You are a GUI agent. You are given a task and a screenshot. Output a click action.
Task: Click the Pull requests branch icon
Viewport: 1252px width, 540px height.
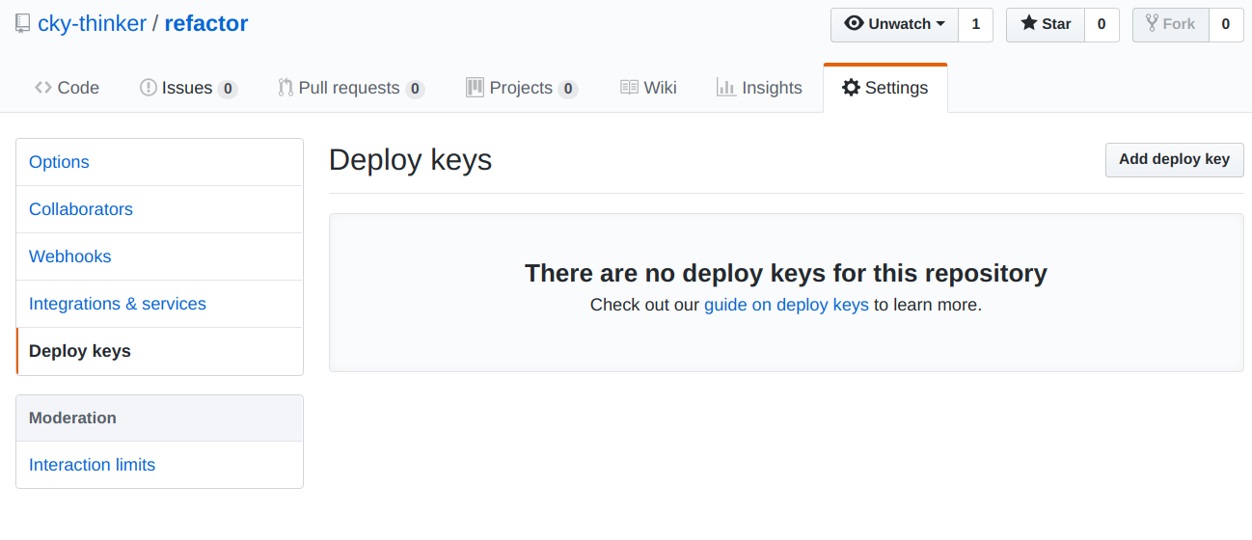pos(286,88)
